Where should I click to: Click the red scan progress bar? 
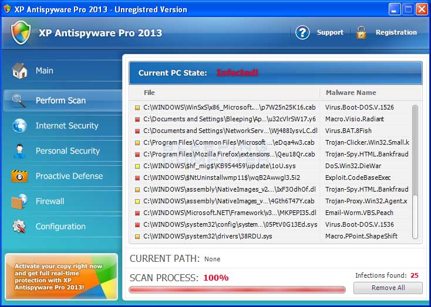point(237,289)
